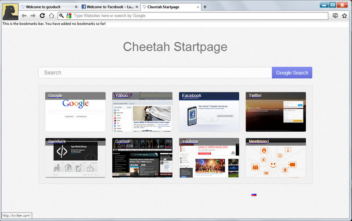Bookmark this page with the star icon
Screen dimensions: 352x221
(345, 16)
